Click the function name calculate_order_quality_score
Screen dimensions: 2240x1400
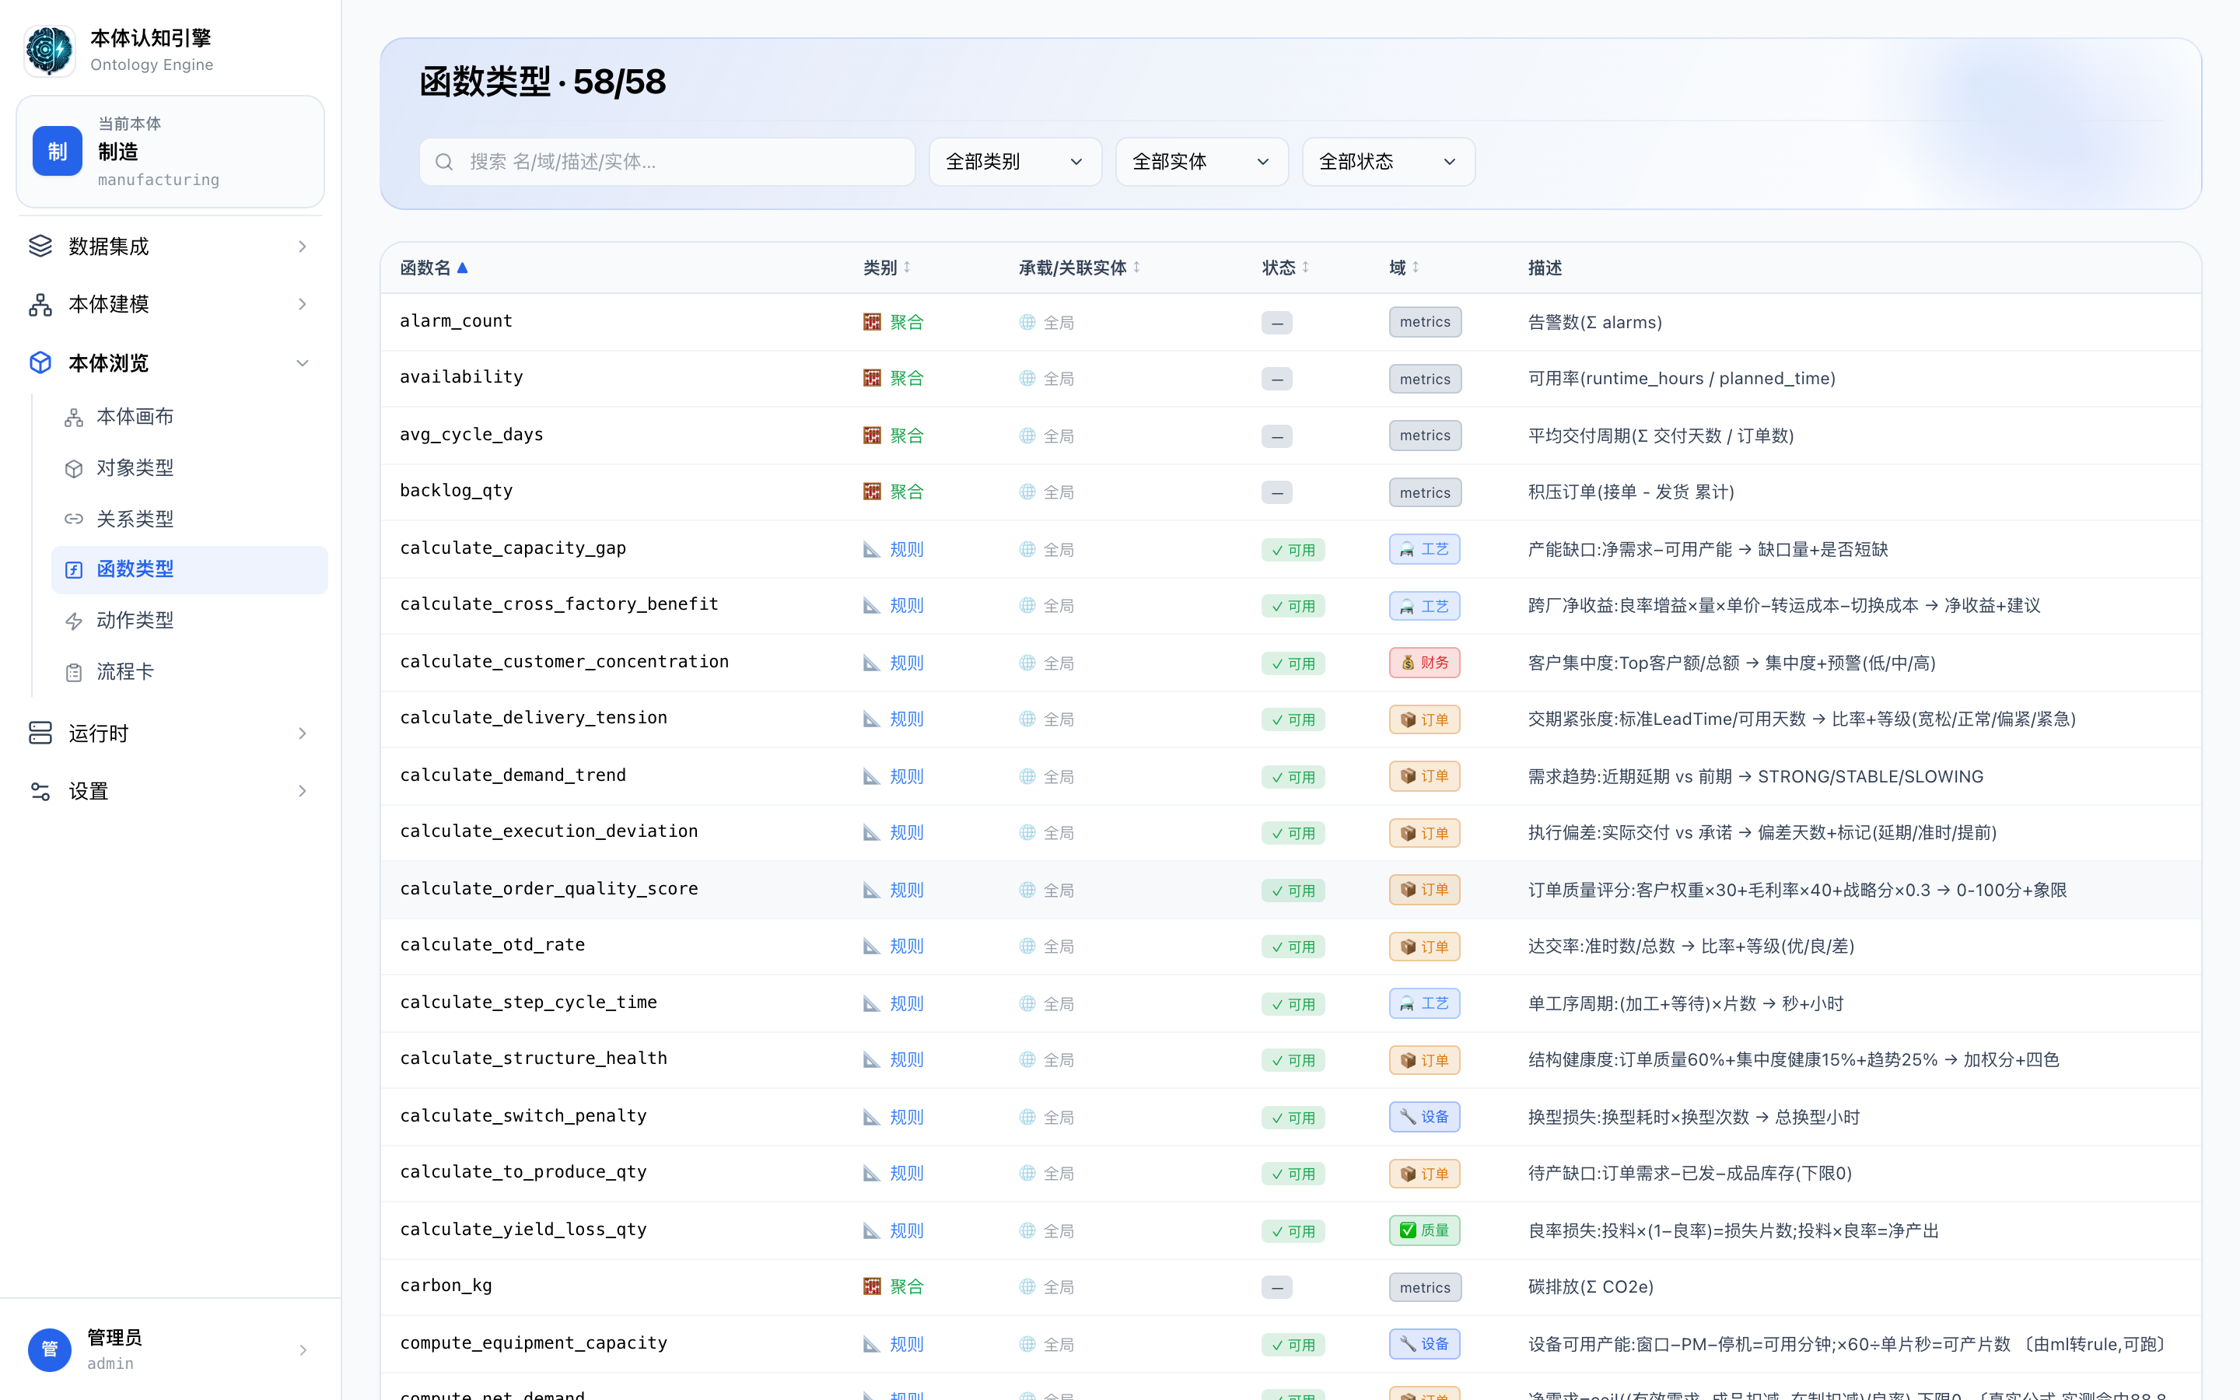pyautogui.click(x=549, y=889)
